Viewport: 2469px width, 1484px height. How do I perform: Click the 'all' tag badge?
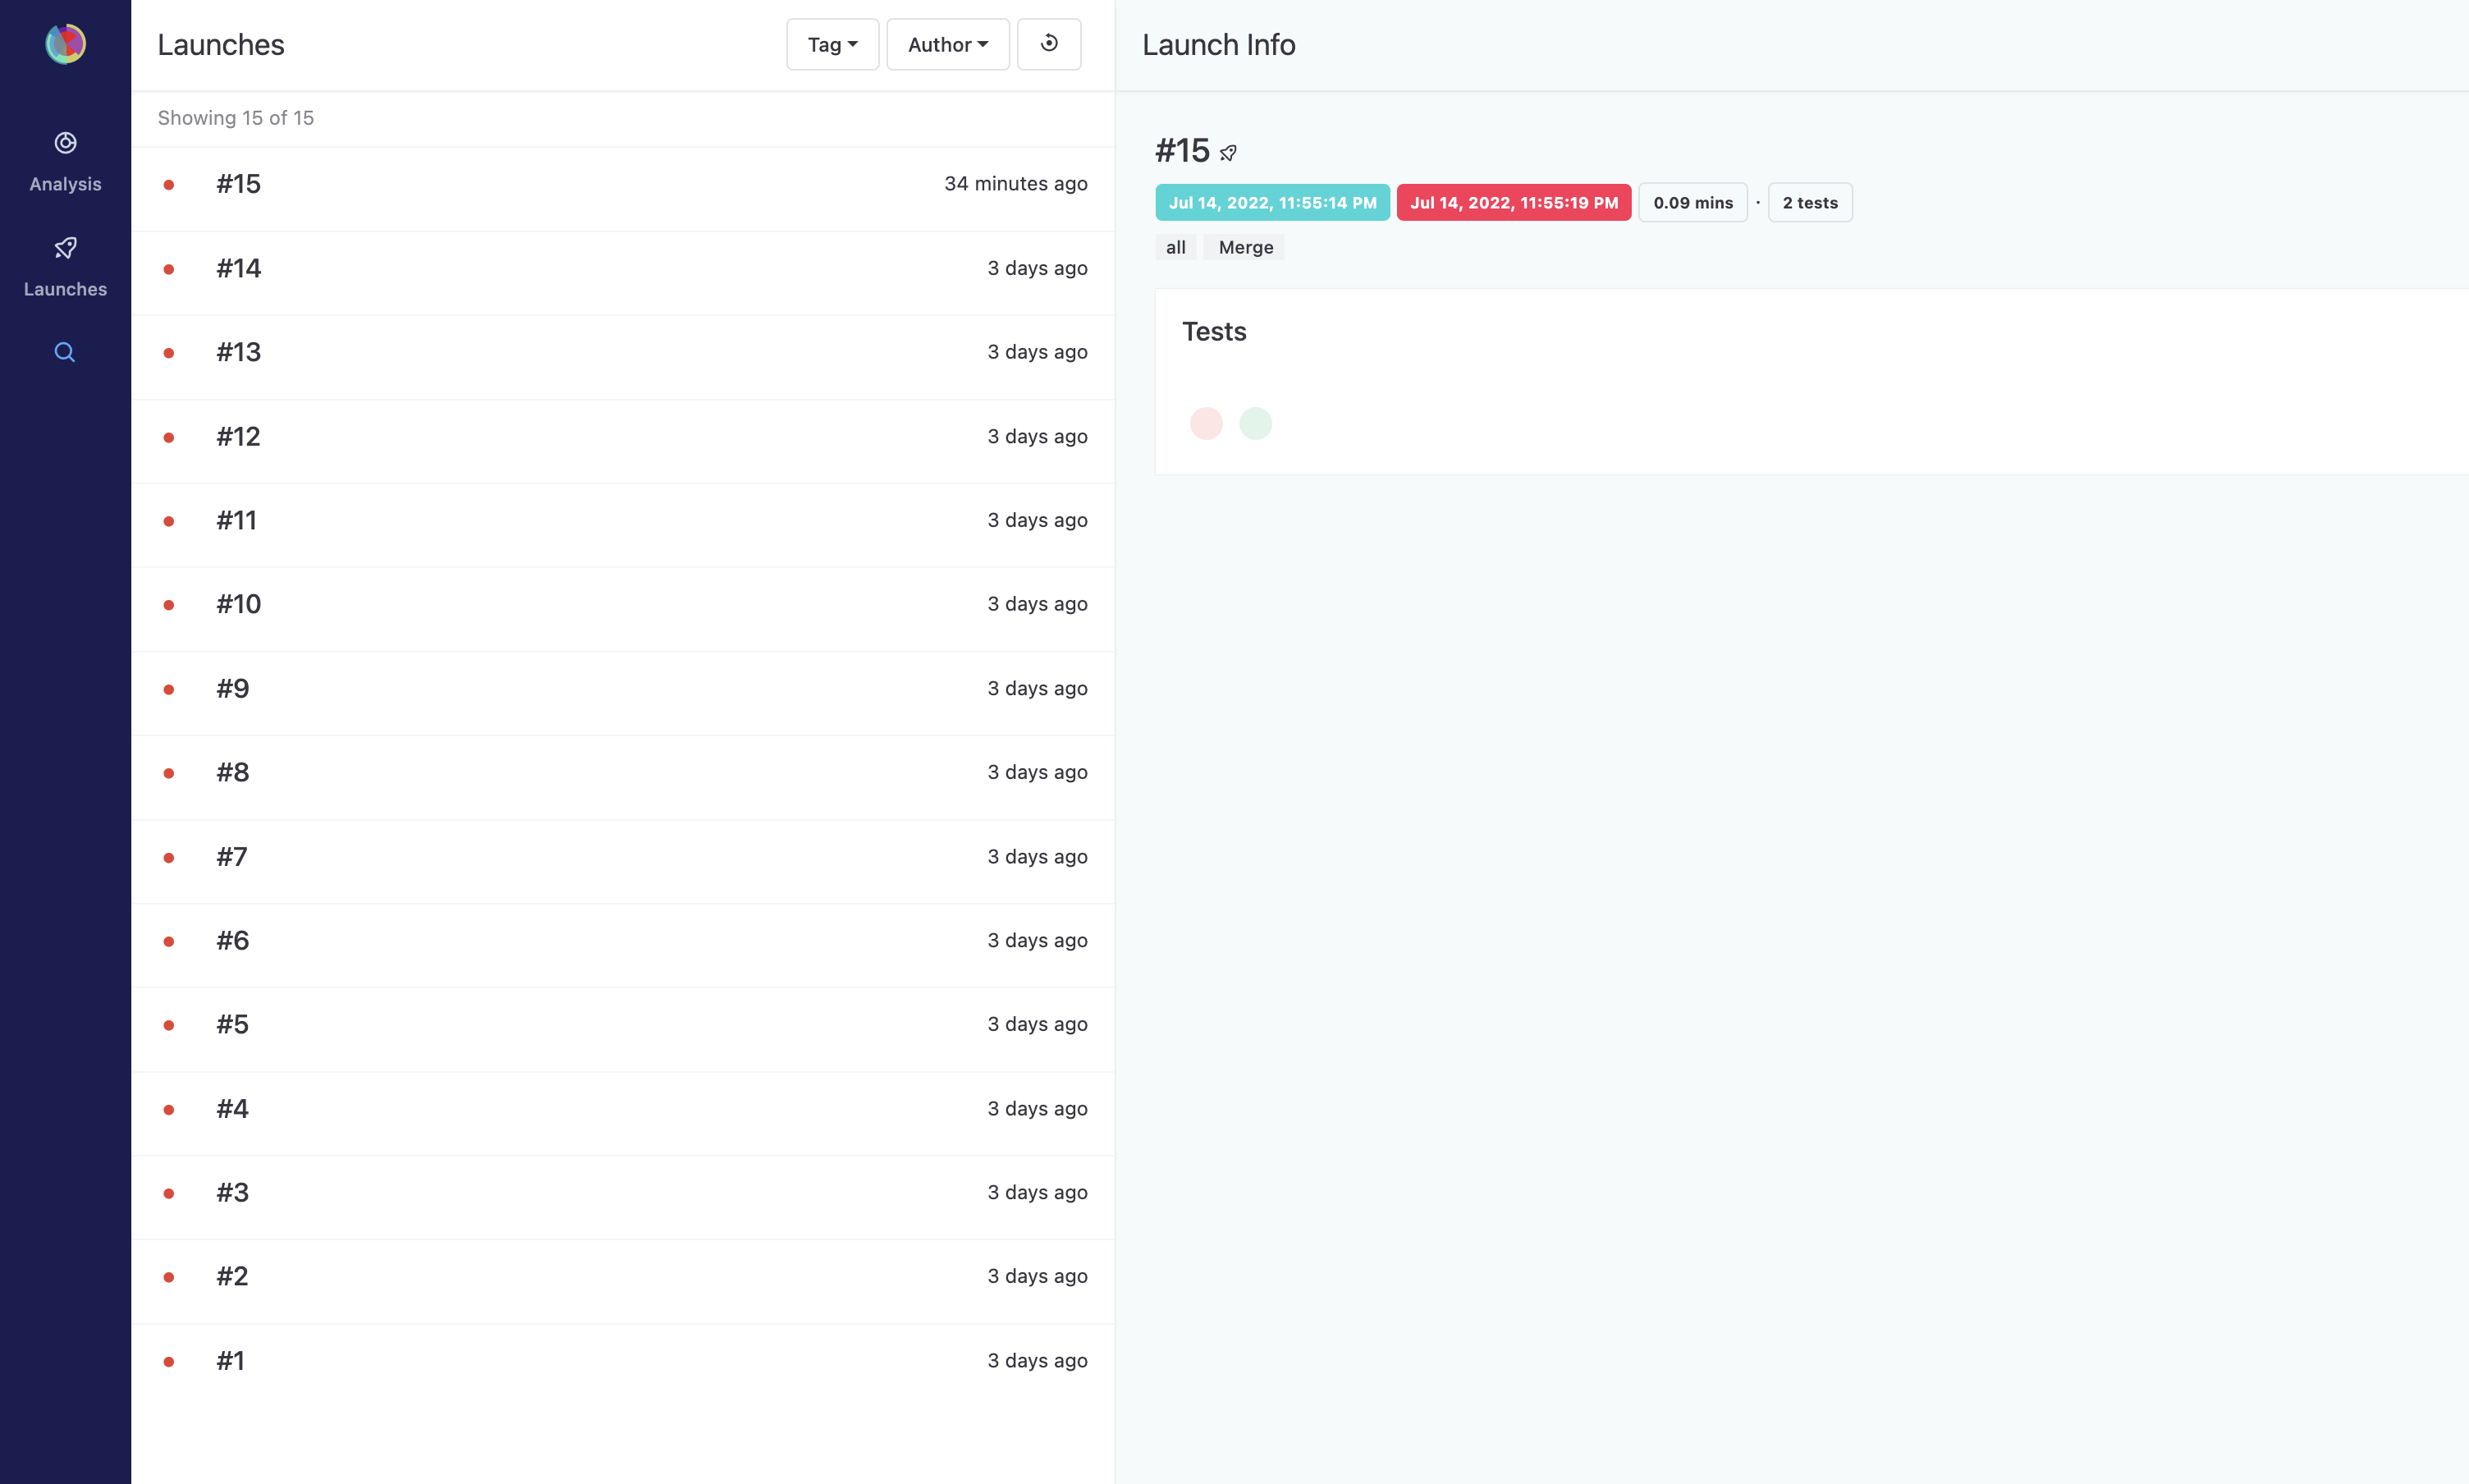[1176, 247]
